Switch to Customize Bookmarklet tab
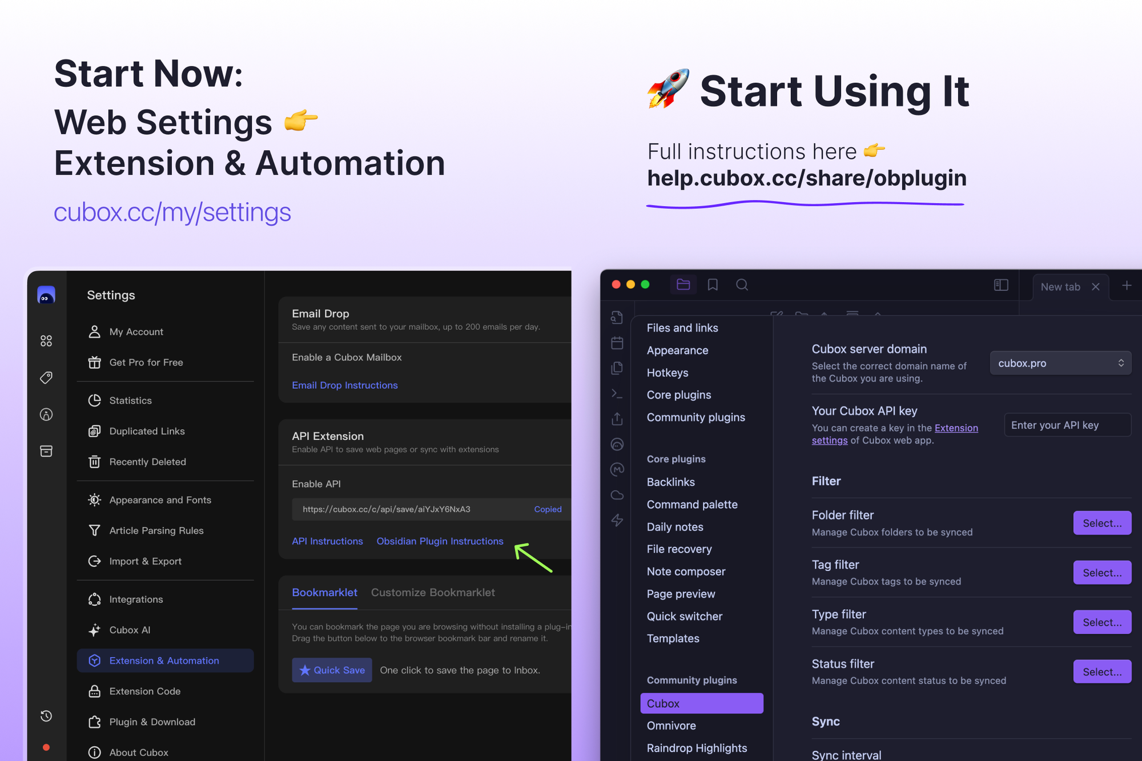 tap(433, 593)
